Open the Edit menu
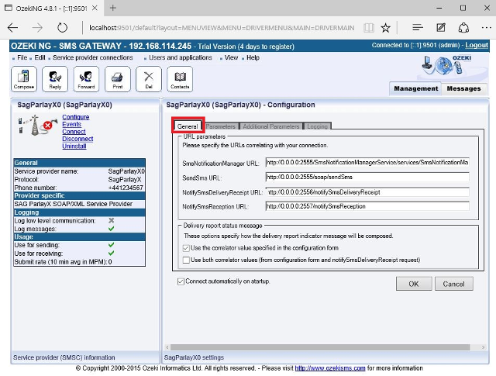 click(40, 57)
